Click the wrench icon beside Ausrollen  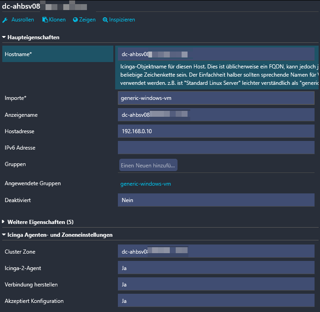click(5, 20)
